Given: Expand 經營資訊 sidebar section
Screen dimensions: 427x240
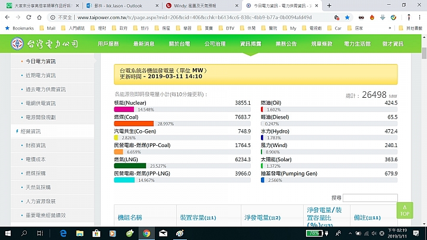Looking at the screenshot, I should coord(30,132).
